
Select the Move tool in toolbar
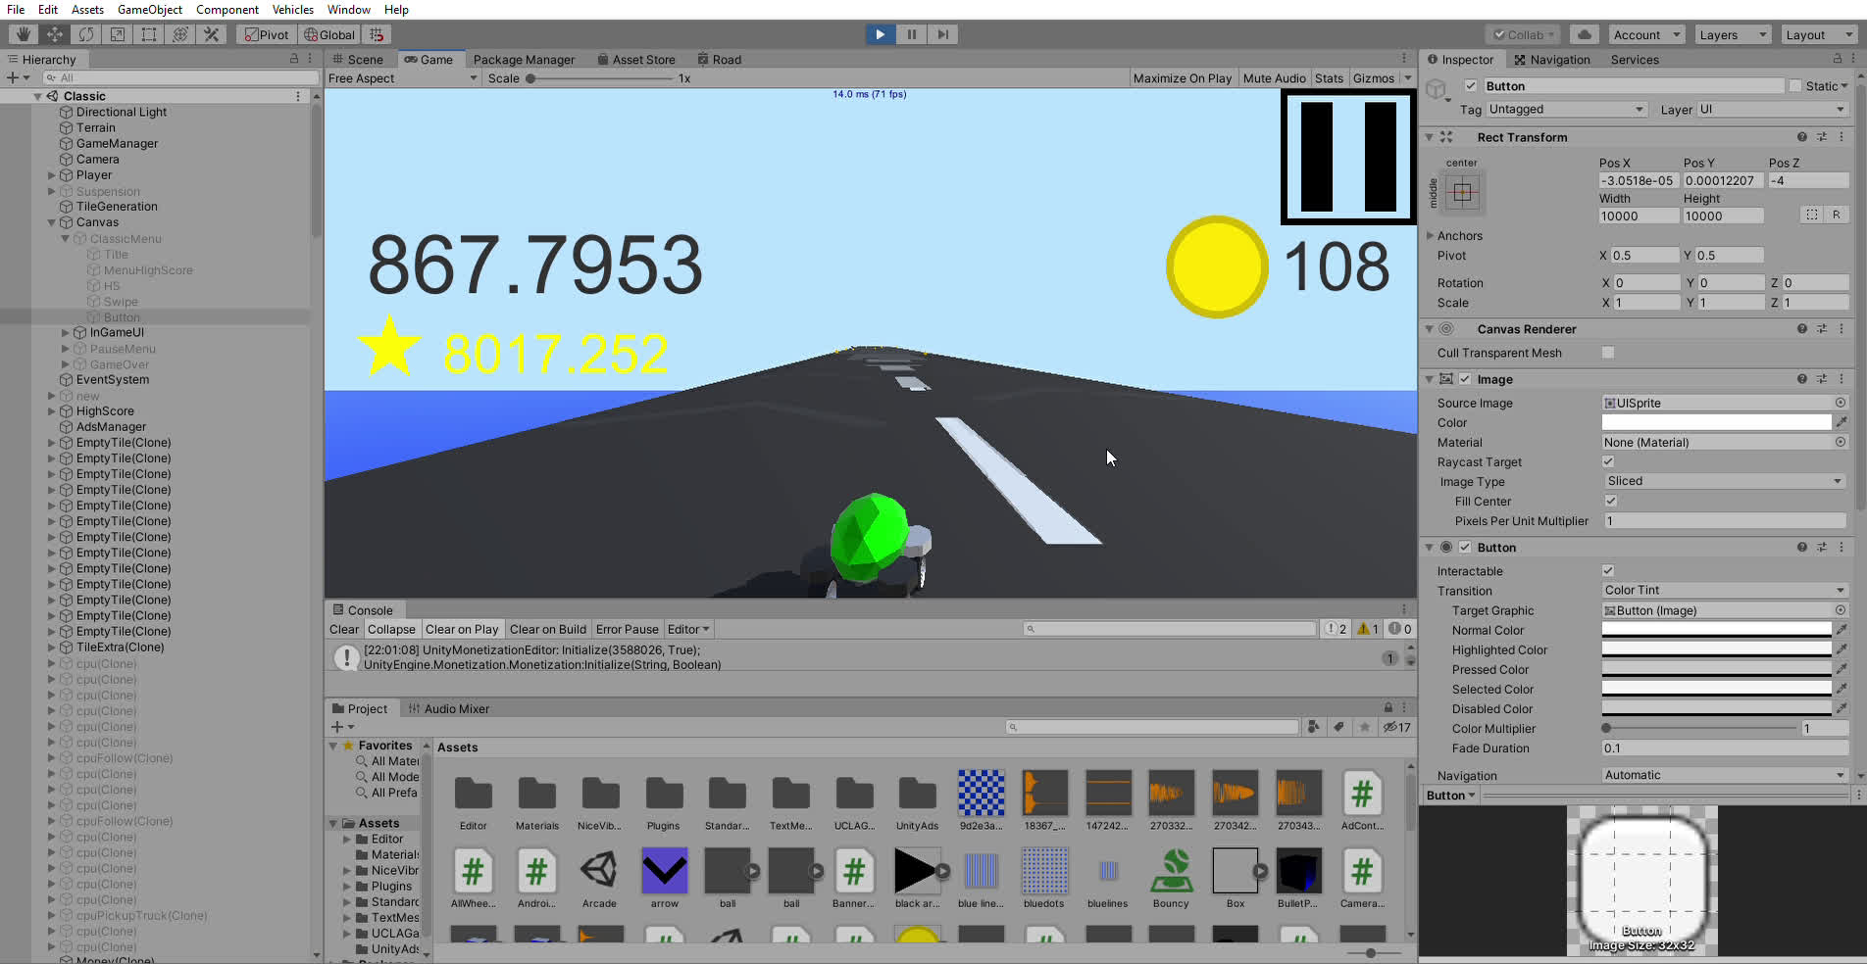(x=54, y=34)
